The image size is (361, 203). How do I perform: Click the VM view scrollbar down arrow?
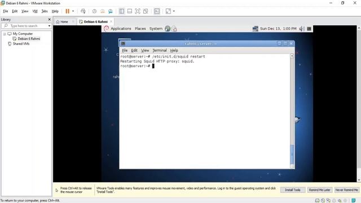(x=359, y=180)
